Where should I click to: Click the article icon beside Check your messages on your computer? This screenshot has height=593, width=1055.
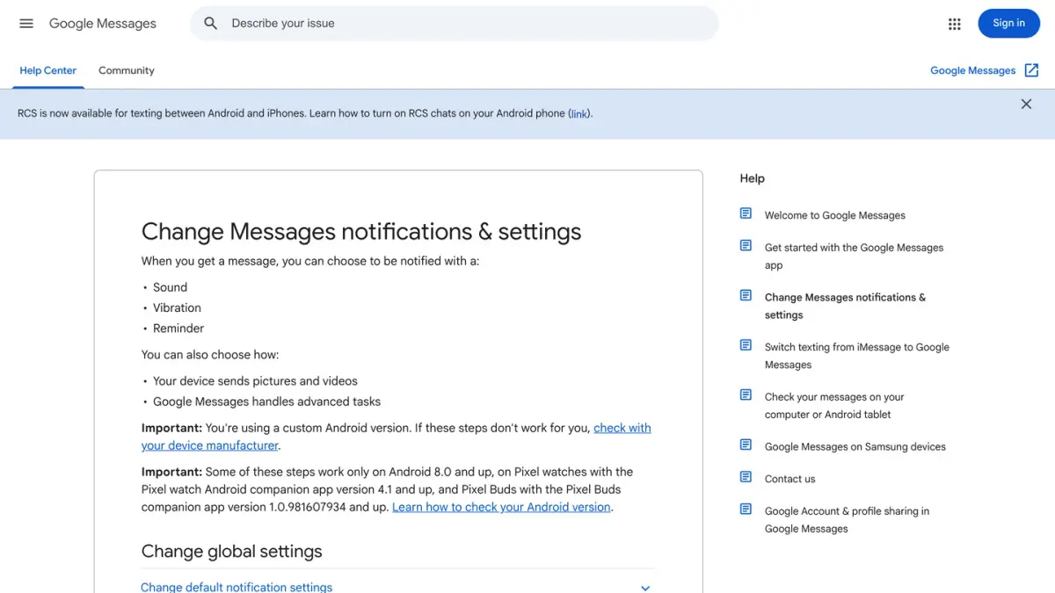tap(746, 394)
